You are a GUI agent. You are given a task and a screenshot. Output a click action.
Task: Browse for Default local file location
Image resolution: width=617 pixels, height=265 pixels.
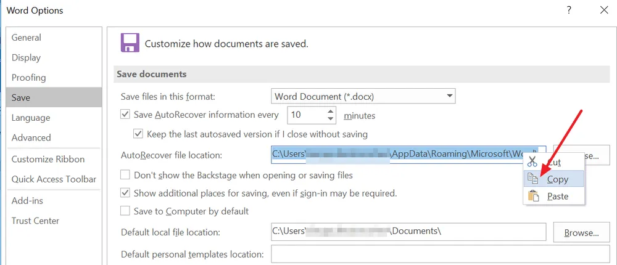coord(582,232)
